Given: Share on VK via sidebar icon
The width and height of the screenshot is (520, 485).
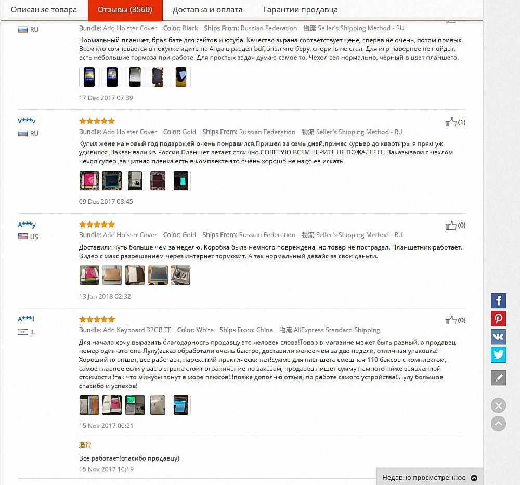Looking at the screenshot, I should click(x=498, y=336).
